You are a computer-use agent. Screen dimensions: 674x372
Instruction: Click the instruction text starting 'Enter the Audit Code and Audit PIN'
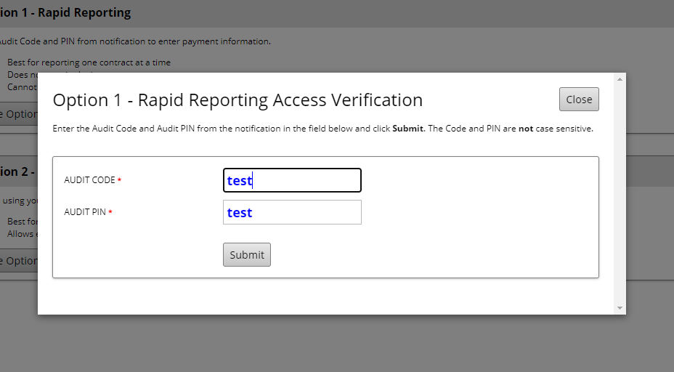322,129
